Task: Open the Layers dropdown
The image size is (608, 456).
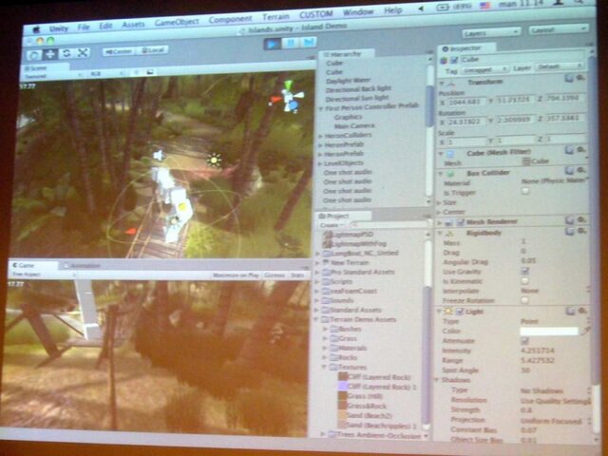Action: (491, 32)
